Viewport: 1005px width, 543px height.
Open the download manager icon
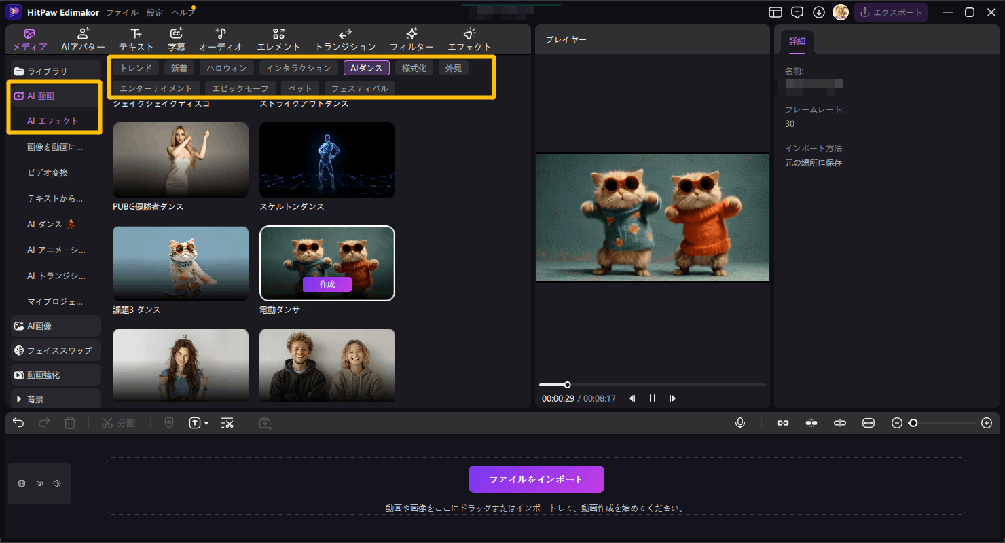click(x=819, y=12)
